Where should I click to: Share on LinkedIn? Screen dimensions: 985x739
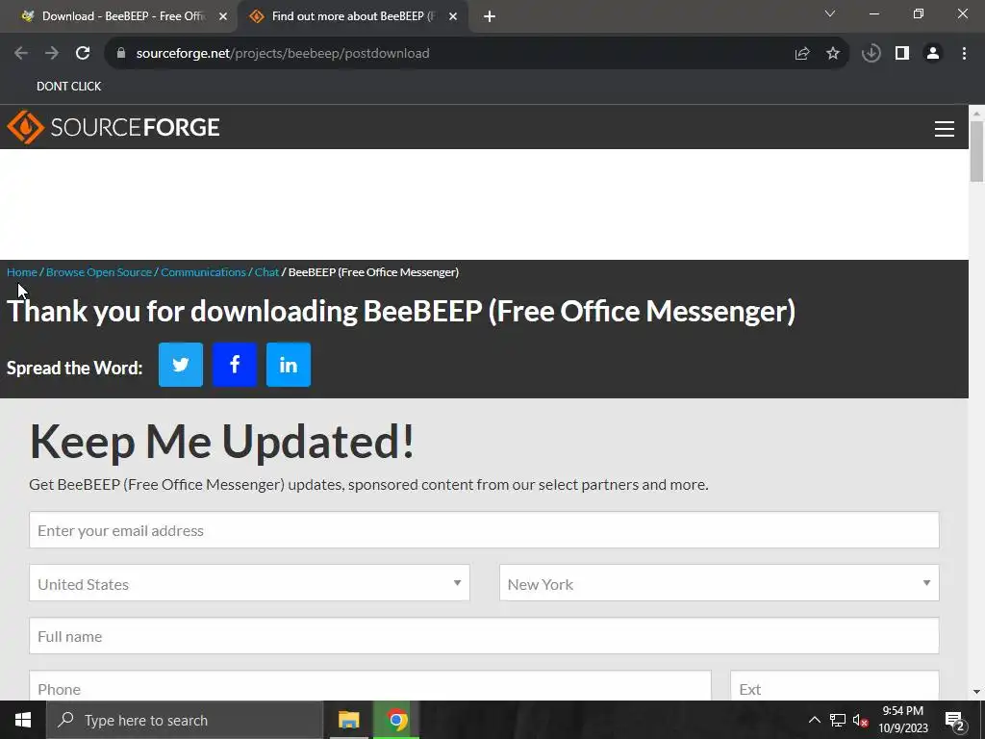(x=289, y=365)
